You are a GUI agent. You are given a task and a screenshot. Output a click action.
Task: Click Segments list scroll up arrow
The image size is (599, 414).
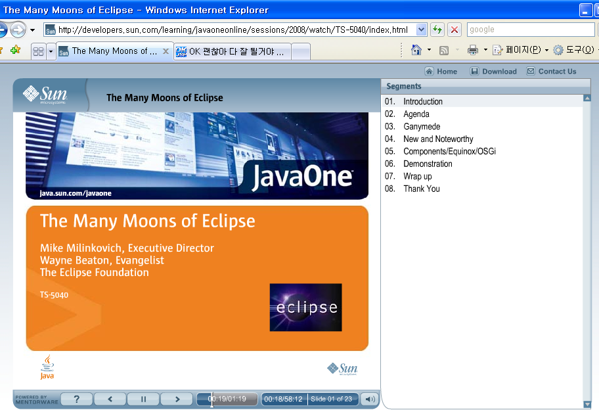click(587, 99)
